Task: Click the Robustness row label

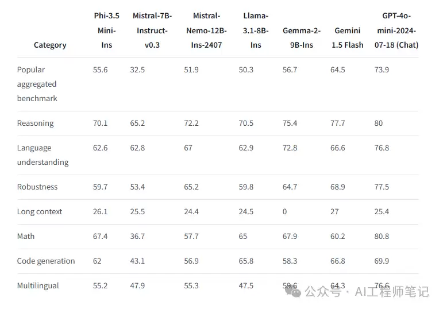Action: (37, 187)
